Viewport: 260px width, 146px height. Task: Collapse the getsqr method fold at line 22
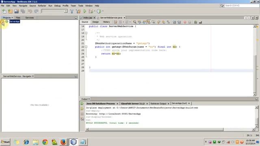click(86, 47)
